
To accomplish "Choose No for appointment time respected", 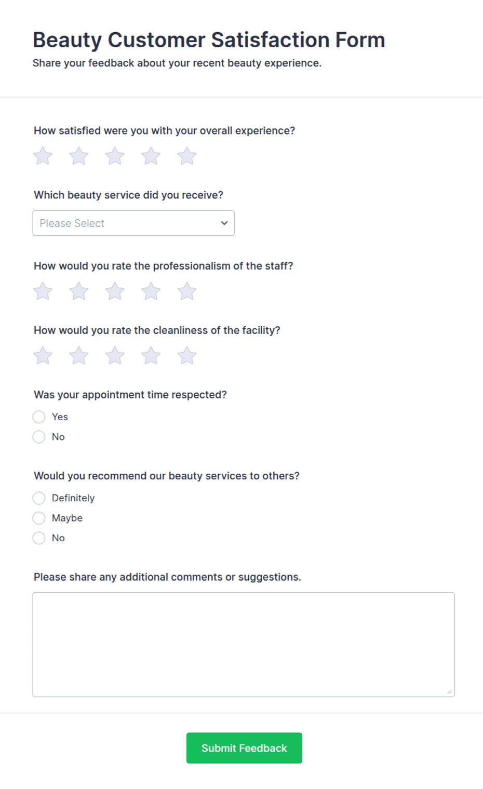I will [x=39, y=437].
